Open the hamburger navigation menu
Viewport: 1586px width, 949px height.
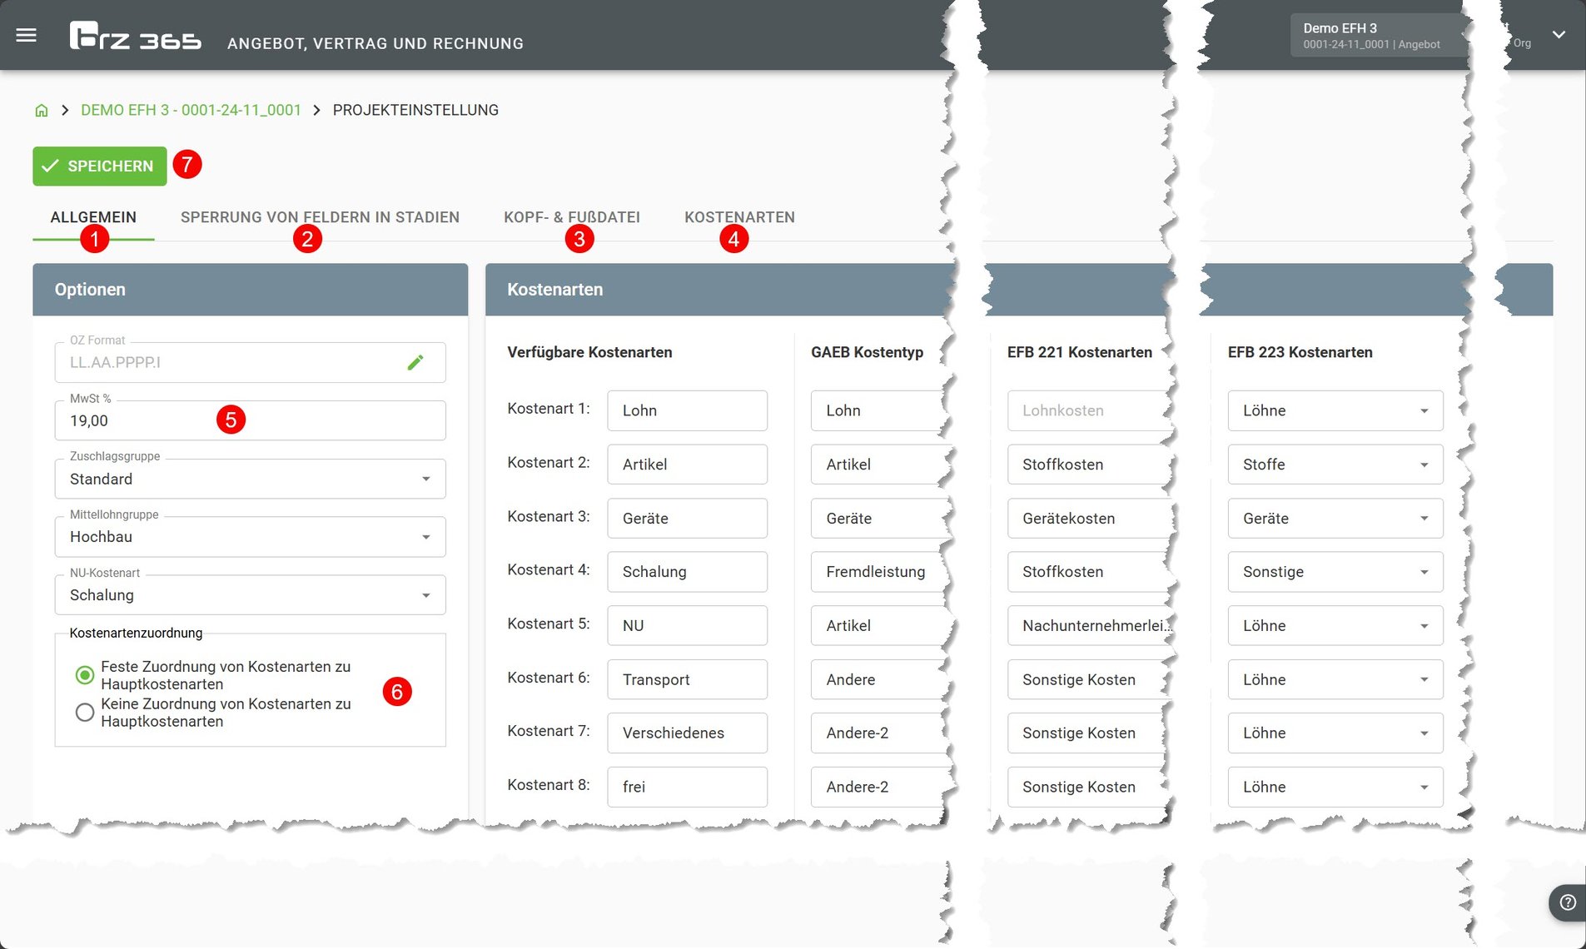(x=26, y=35)
